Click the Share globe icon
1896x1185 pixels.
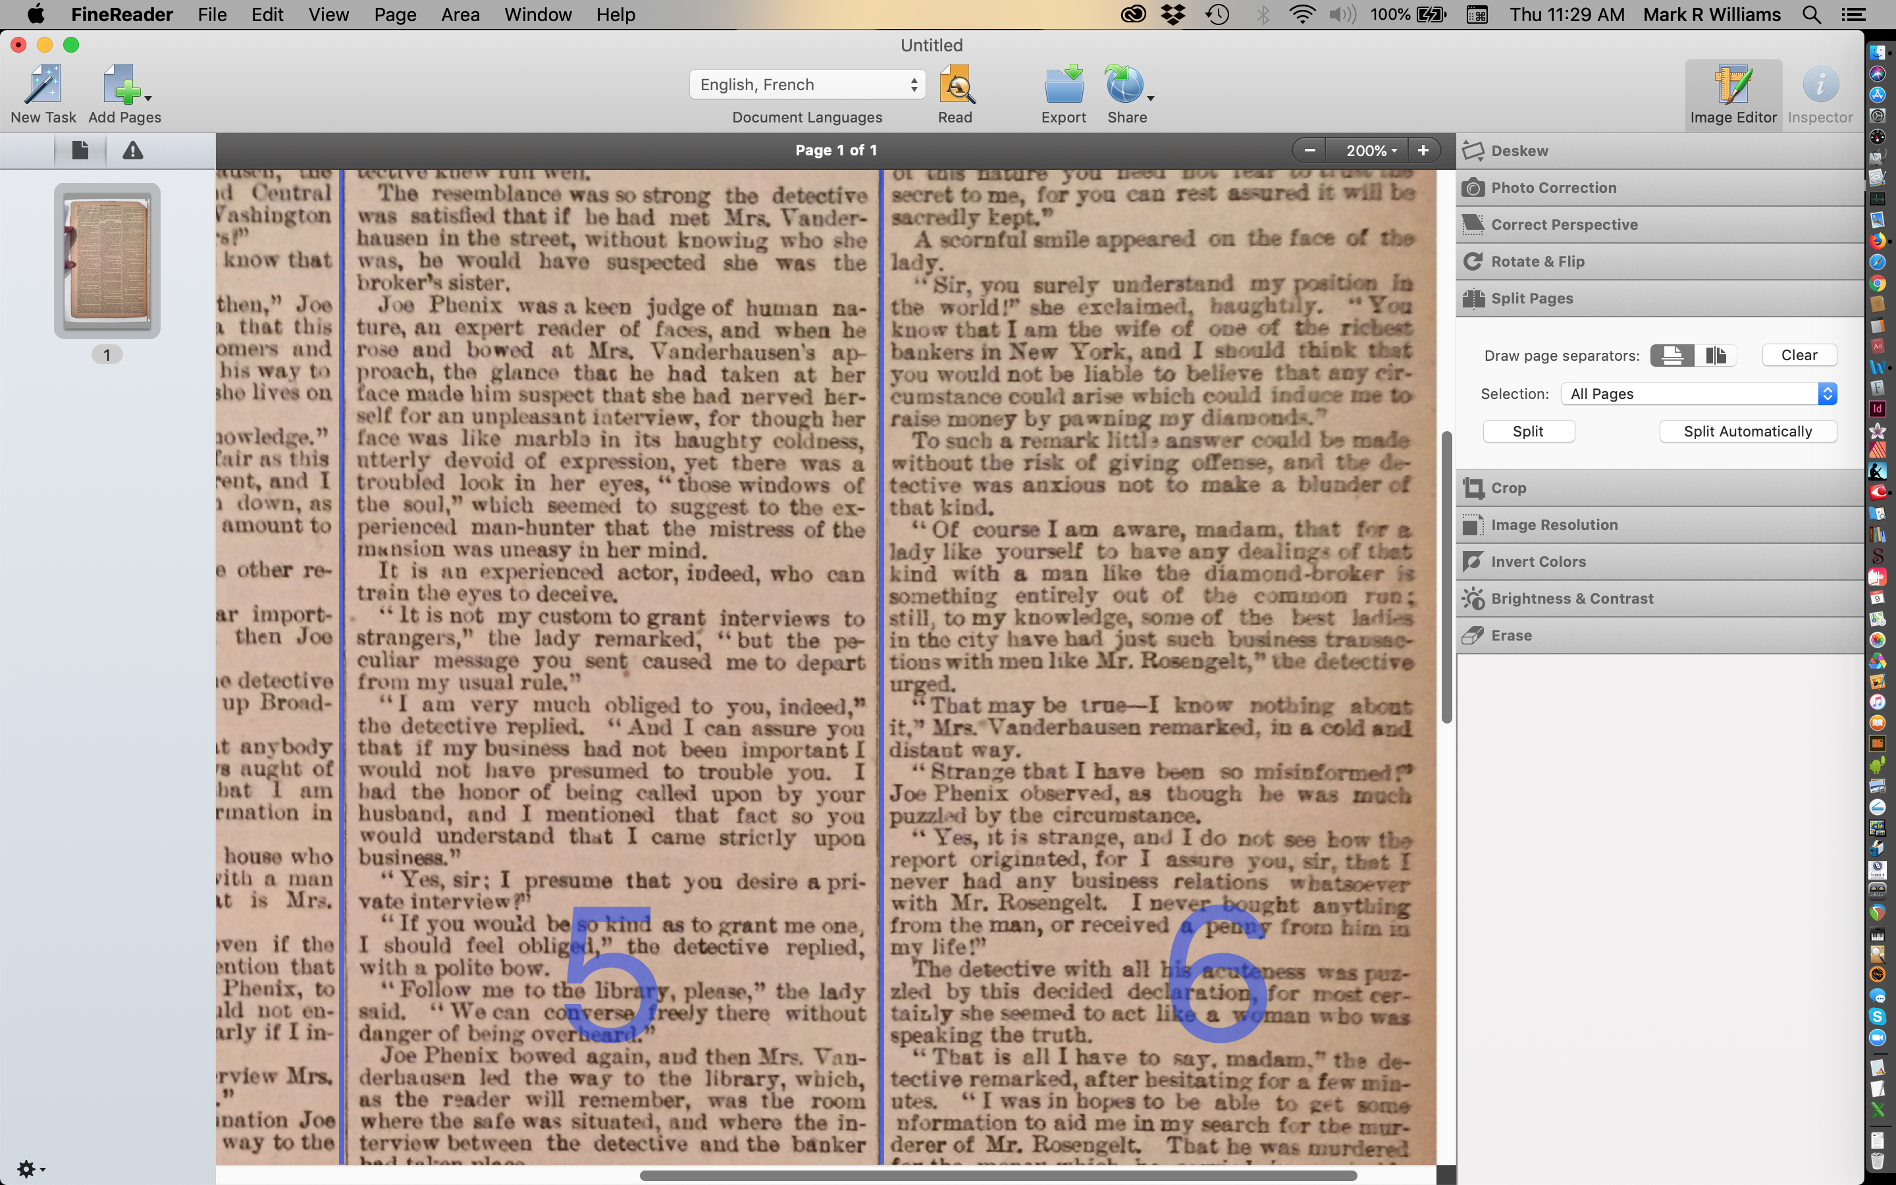click(x=1124, y=86)
